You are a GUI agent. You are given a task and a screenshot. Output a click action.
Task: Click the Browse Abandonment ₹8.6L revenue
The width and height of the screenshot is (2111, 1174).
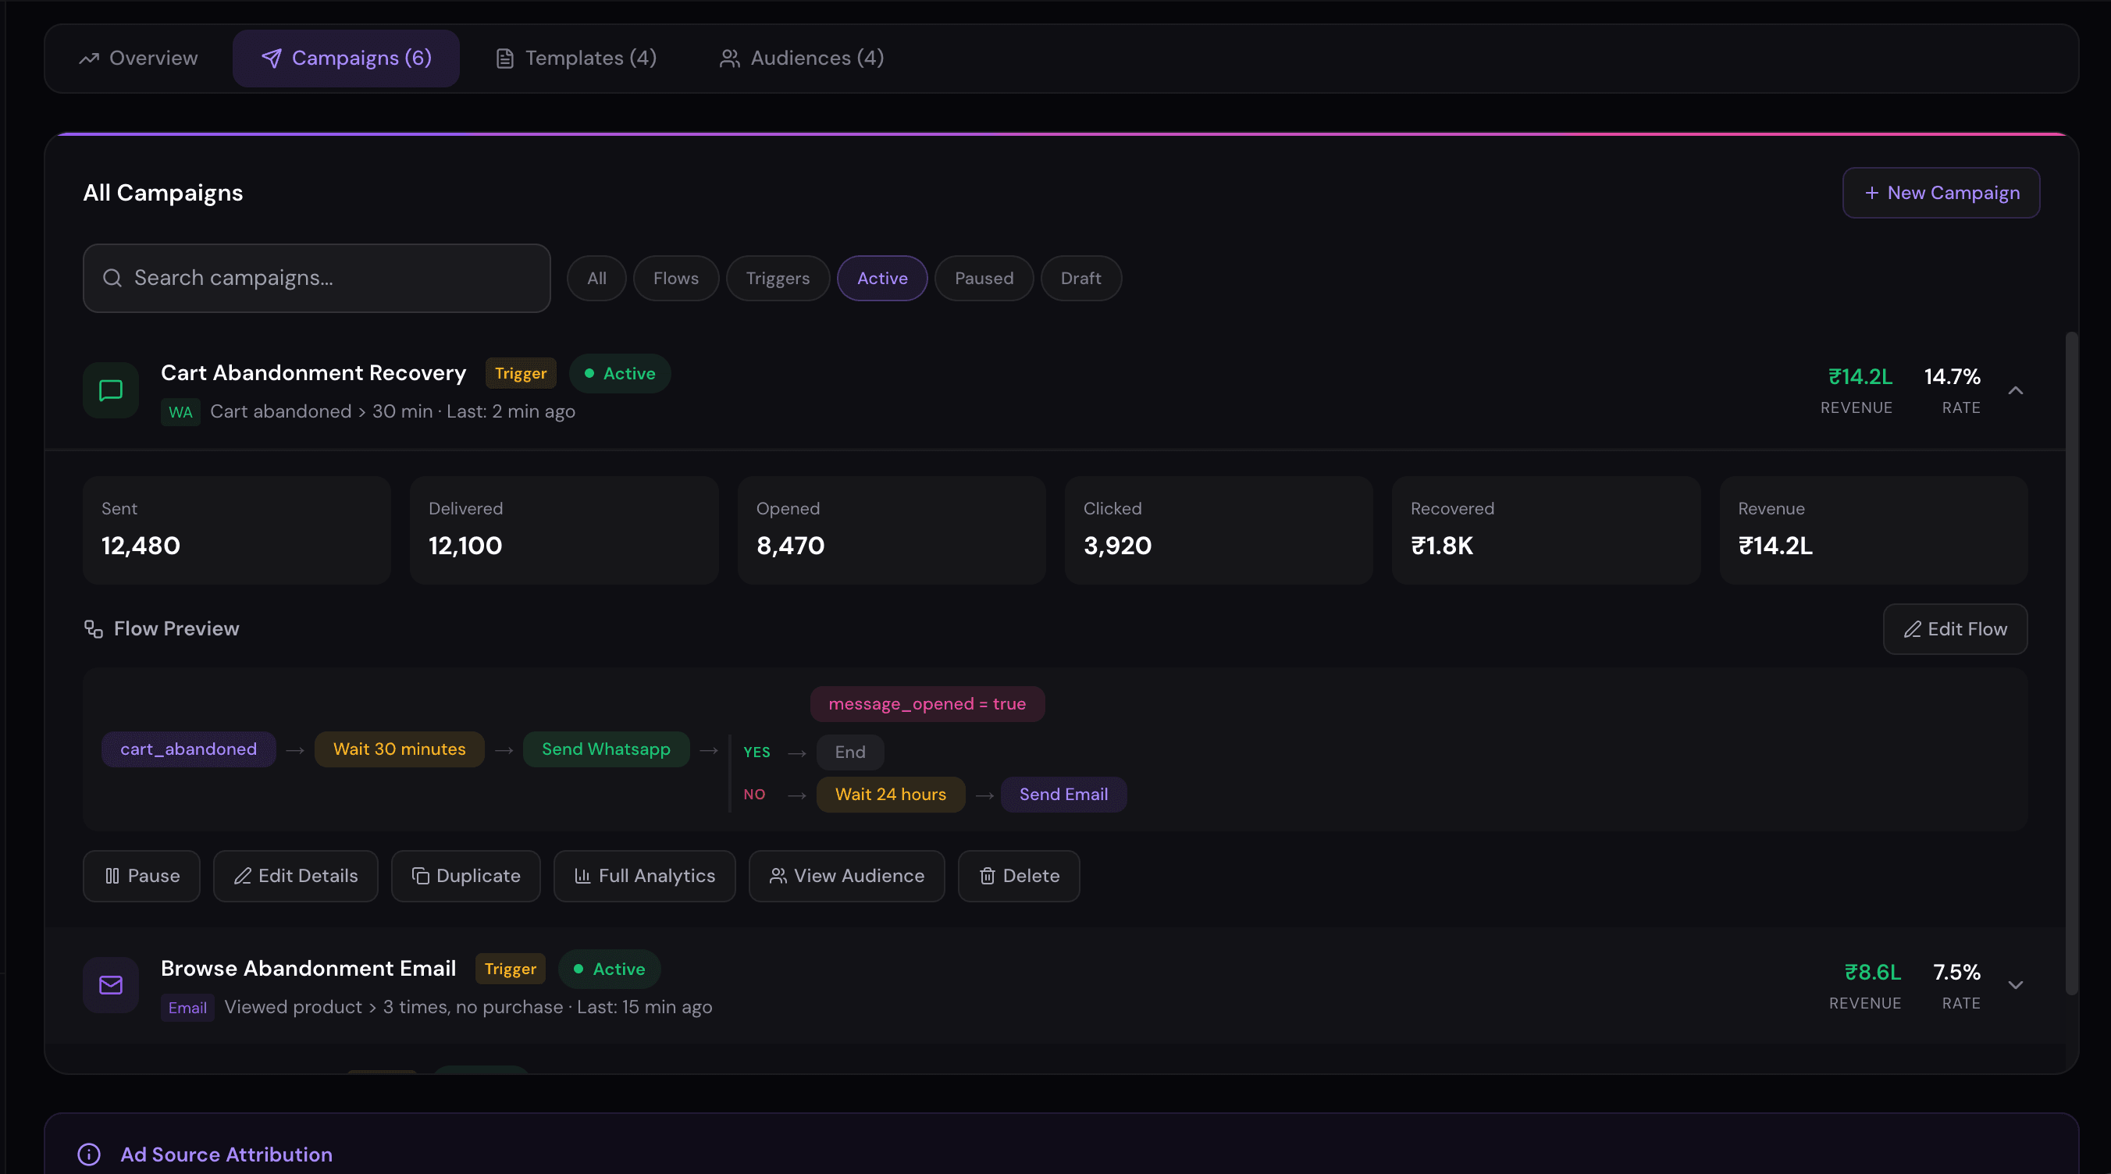(1873, 973)
